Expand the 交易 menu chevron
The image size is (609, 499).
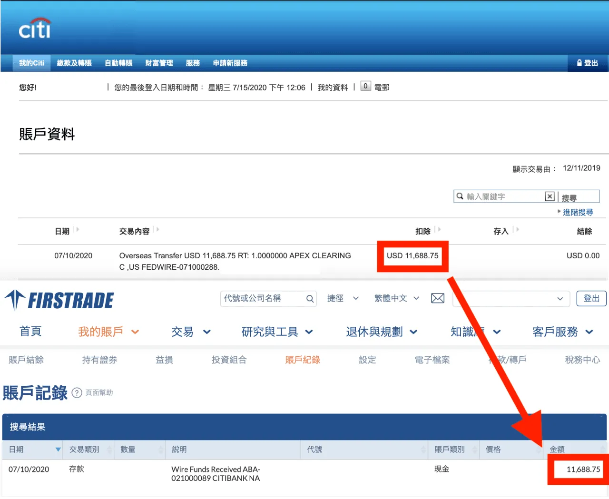point(207,332)
